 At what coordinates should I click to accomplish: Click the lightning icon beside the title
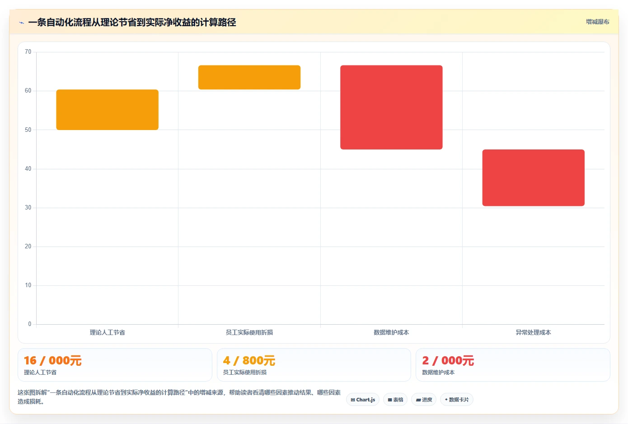[21, 23]
